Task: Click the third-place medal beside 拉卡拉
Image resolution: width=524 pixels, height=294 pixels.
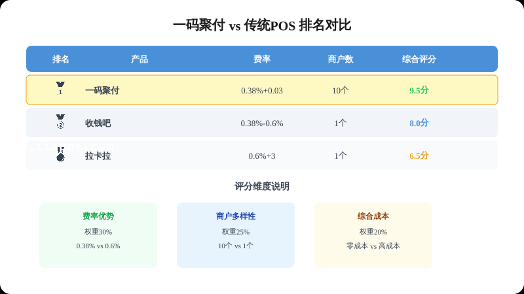Action: point(60,154)
